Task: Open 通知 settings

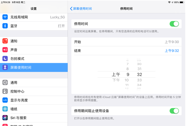Action: click(x=34, y=41)
